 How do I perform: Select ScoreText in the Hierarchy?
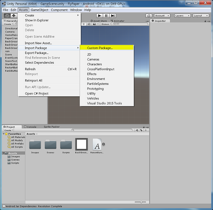click(11, 61)
